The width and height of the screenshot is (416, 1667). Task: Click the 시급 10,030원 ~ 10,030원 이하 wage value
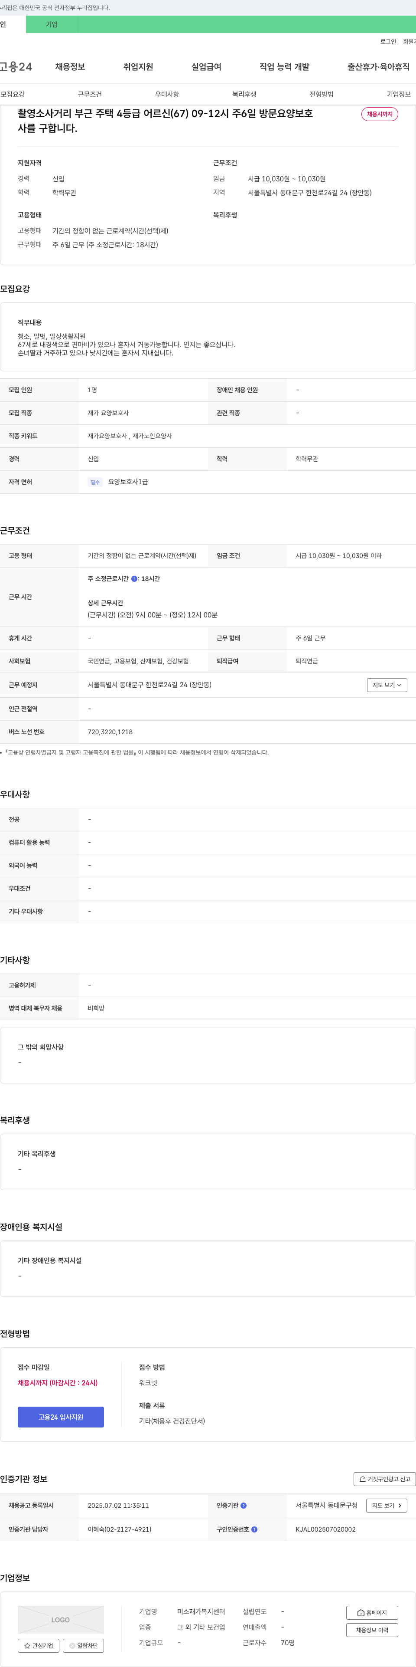click(338, 555)
